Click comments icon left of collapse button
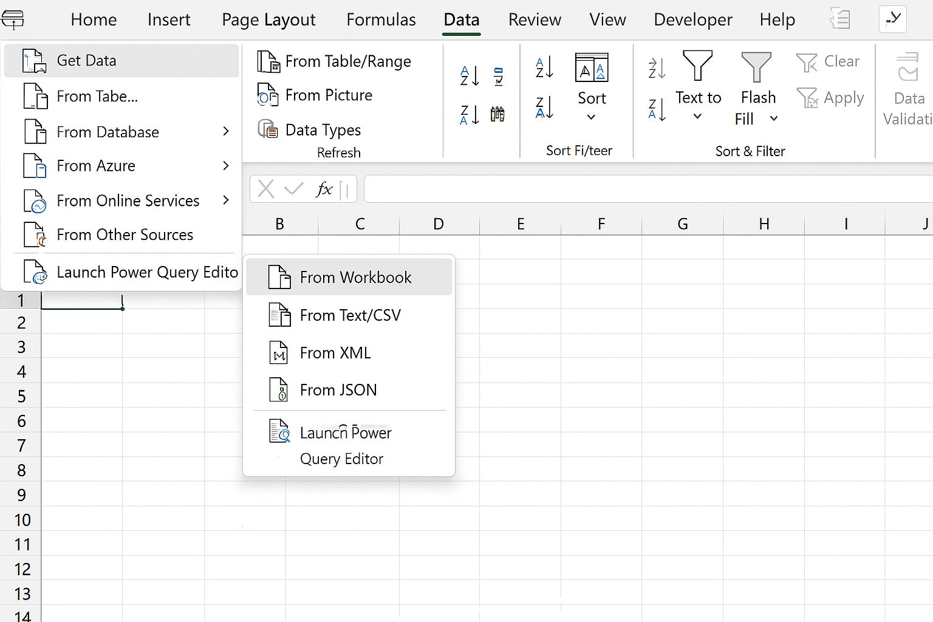The width and height of the screenshot is (933, 622). click(x=840, y=19)
